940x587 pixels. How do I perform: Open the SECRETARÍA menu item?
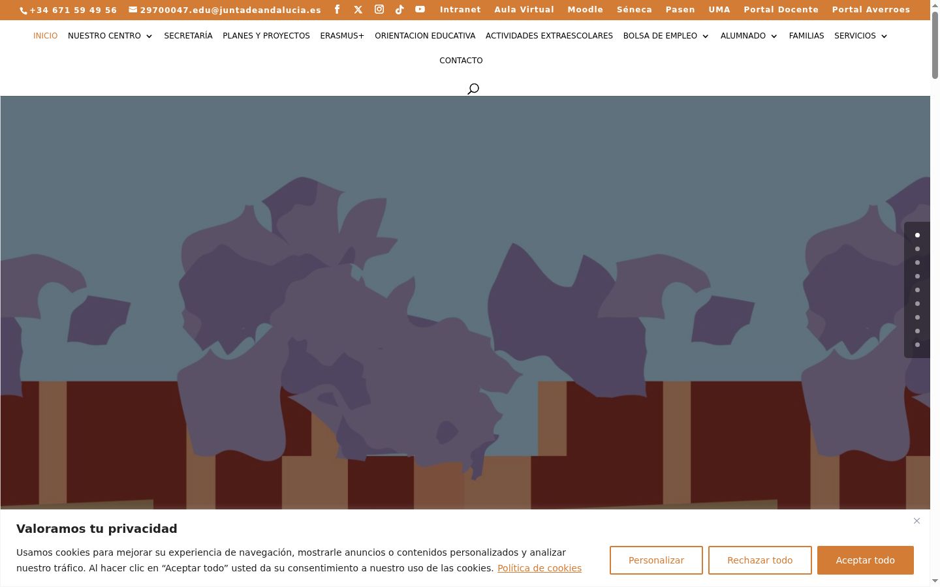coord(188,36)
